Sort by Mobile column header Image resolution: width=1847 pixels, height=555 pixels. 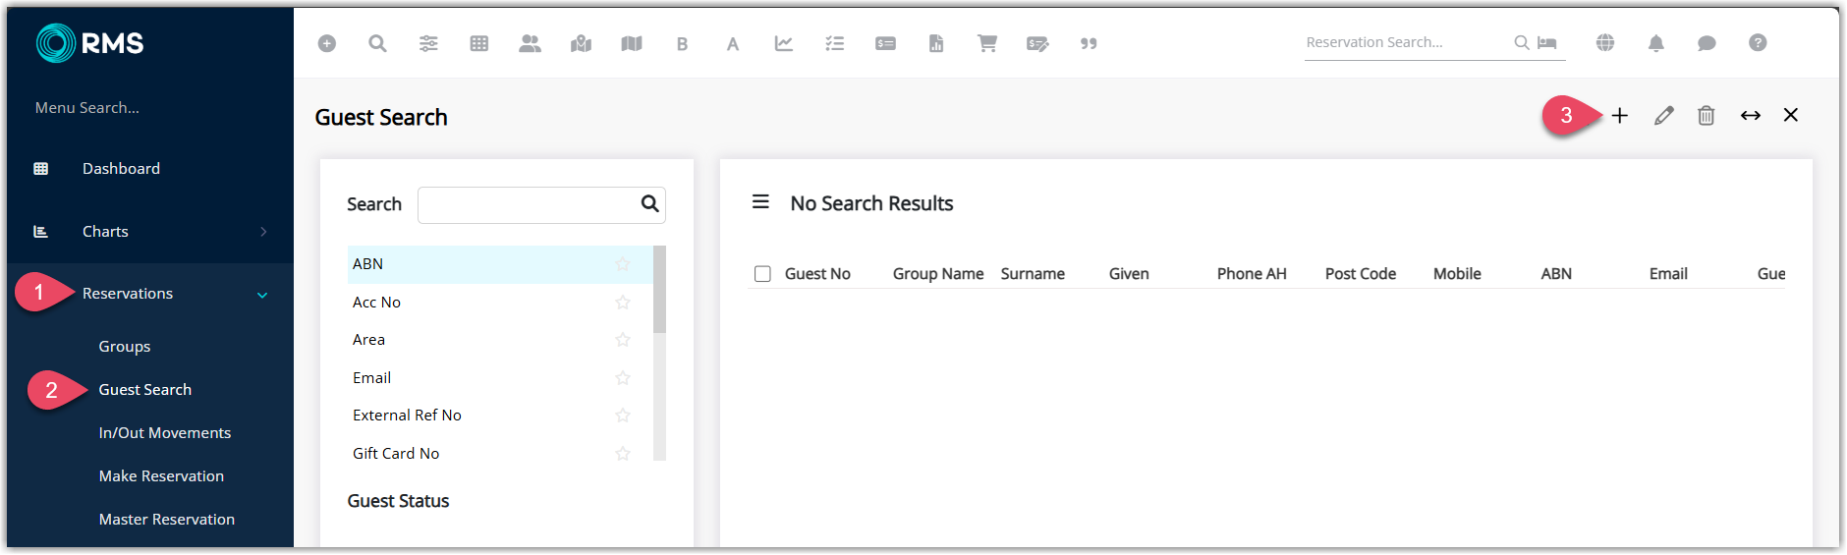click(x=1457, y=274)
